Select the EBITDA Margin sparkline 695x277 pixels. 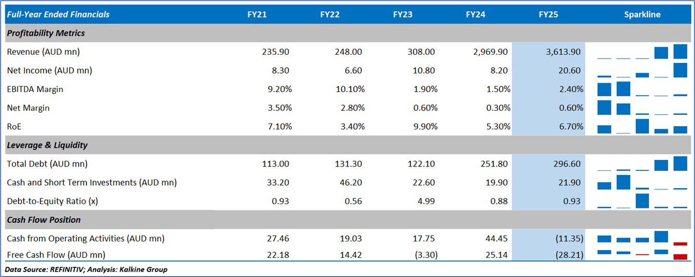pyautogui.click(x=642, y=89)
